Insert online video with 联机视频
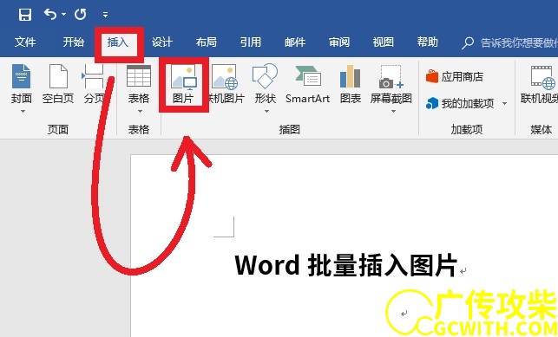Viewport: 558px width, 337px height. click(x=539, y=84)
